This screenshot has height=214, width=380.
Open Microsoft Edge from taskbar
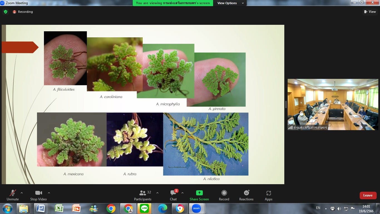coord(163,208)
